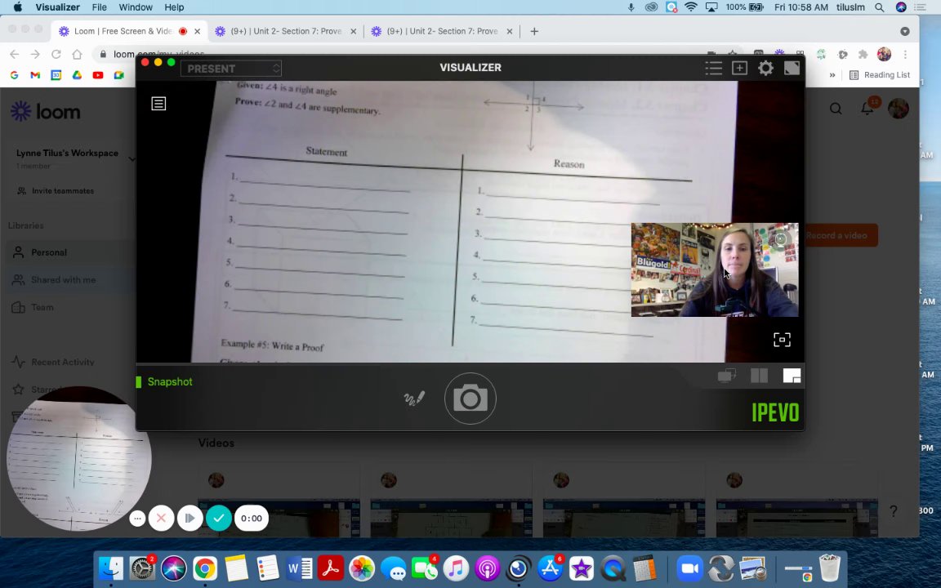Toggle Visualizer full screen icon

792,68
